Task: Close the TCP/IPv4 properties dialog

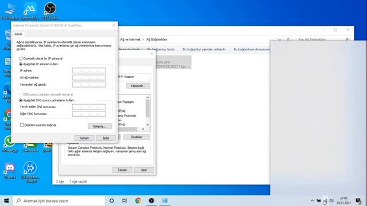Action: (114, 25)
